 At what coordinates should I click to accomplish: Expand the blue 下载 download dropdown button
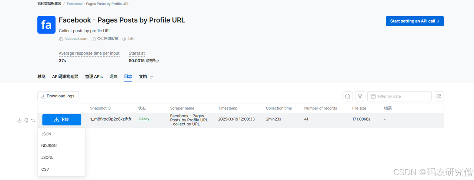pyautogui.click(x=61, y=120)
